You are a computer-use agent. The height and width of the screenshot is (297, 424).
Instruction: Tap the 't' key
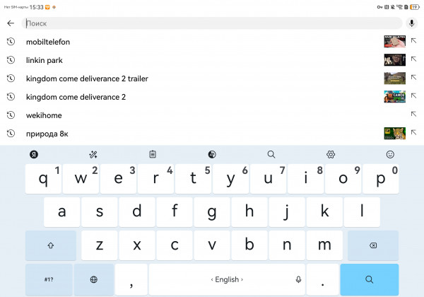click(194, 178)
